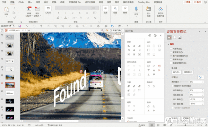Undo the last action

point(27,26)
